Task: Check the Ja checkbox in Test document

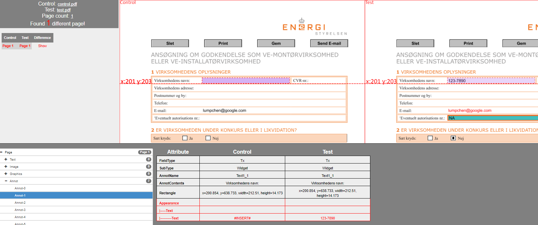Action: (x=430, y=138)
